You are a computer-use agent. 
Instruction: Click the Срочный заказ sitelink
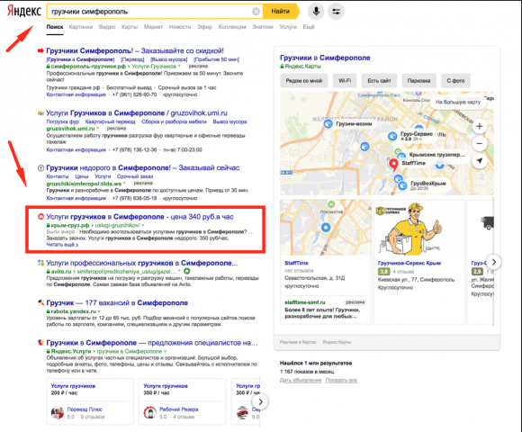click(135, 176)
